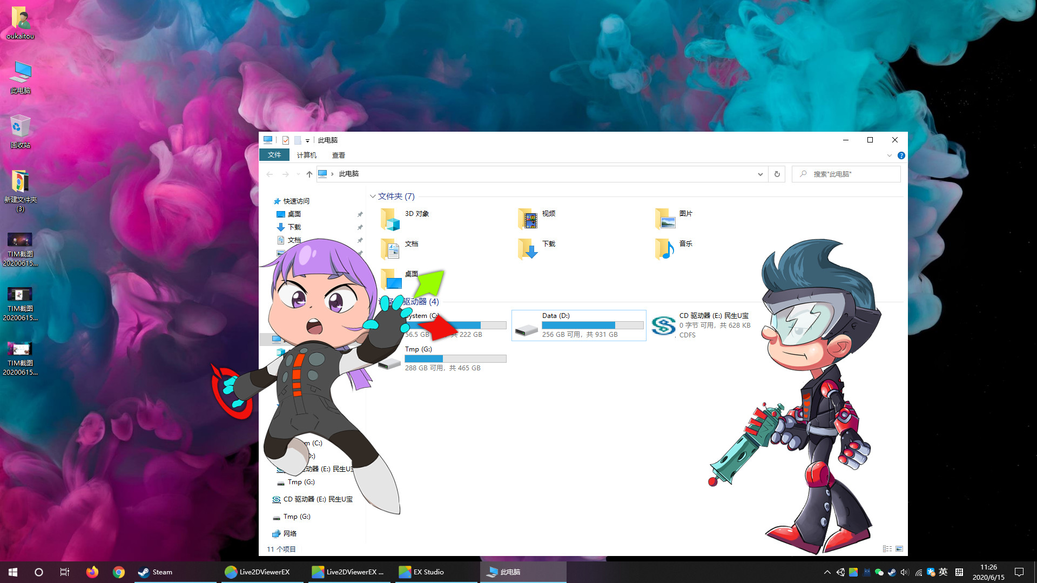Unpin 下载 from Quick access
This screenshot has width=1037, height=583.
pyautogui.click(x=360, y=227)
